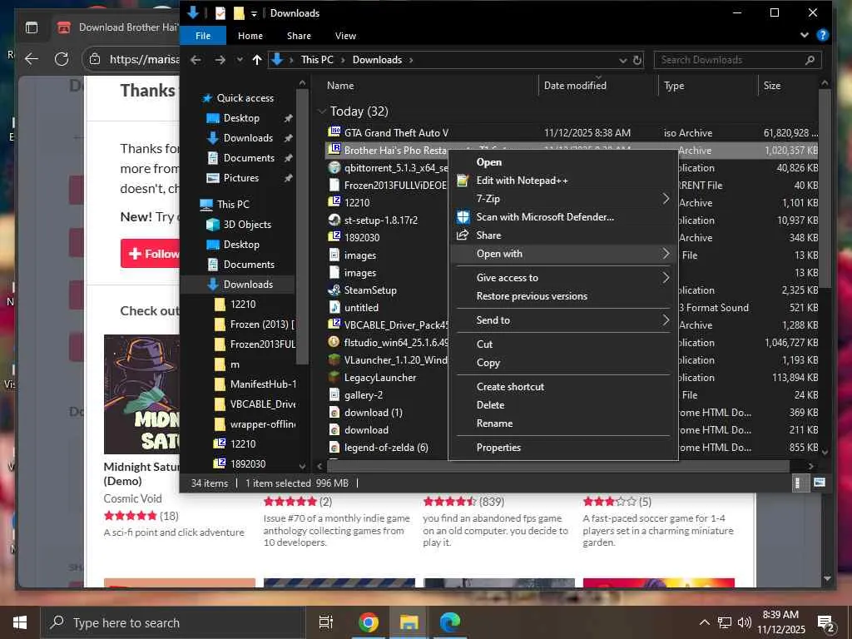Viewport: 852px width, 639px height.
Task: Click Create shortcut entry
Action: [x=563, y=387]
